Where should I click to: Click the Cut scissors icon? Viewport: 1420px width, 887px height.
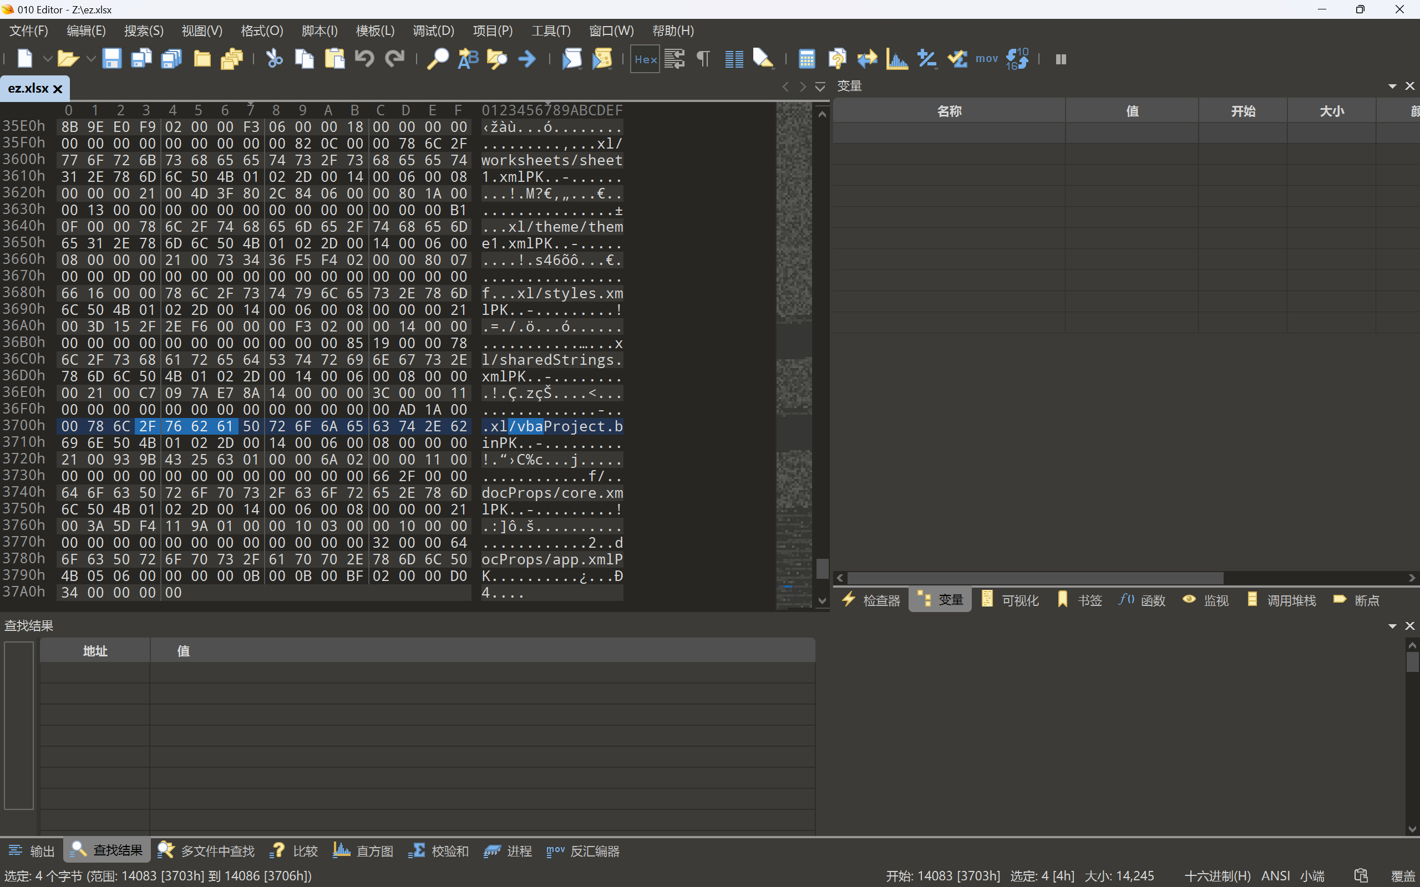[x=274, y=59]
